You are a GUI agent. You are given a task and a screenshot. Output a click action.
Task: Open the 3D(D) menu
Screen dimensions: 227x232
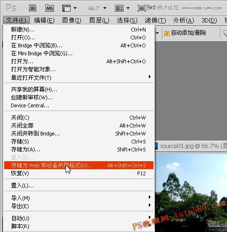209,20
